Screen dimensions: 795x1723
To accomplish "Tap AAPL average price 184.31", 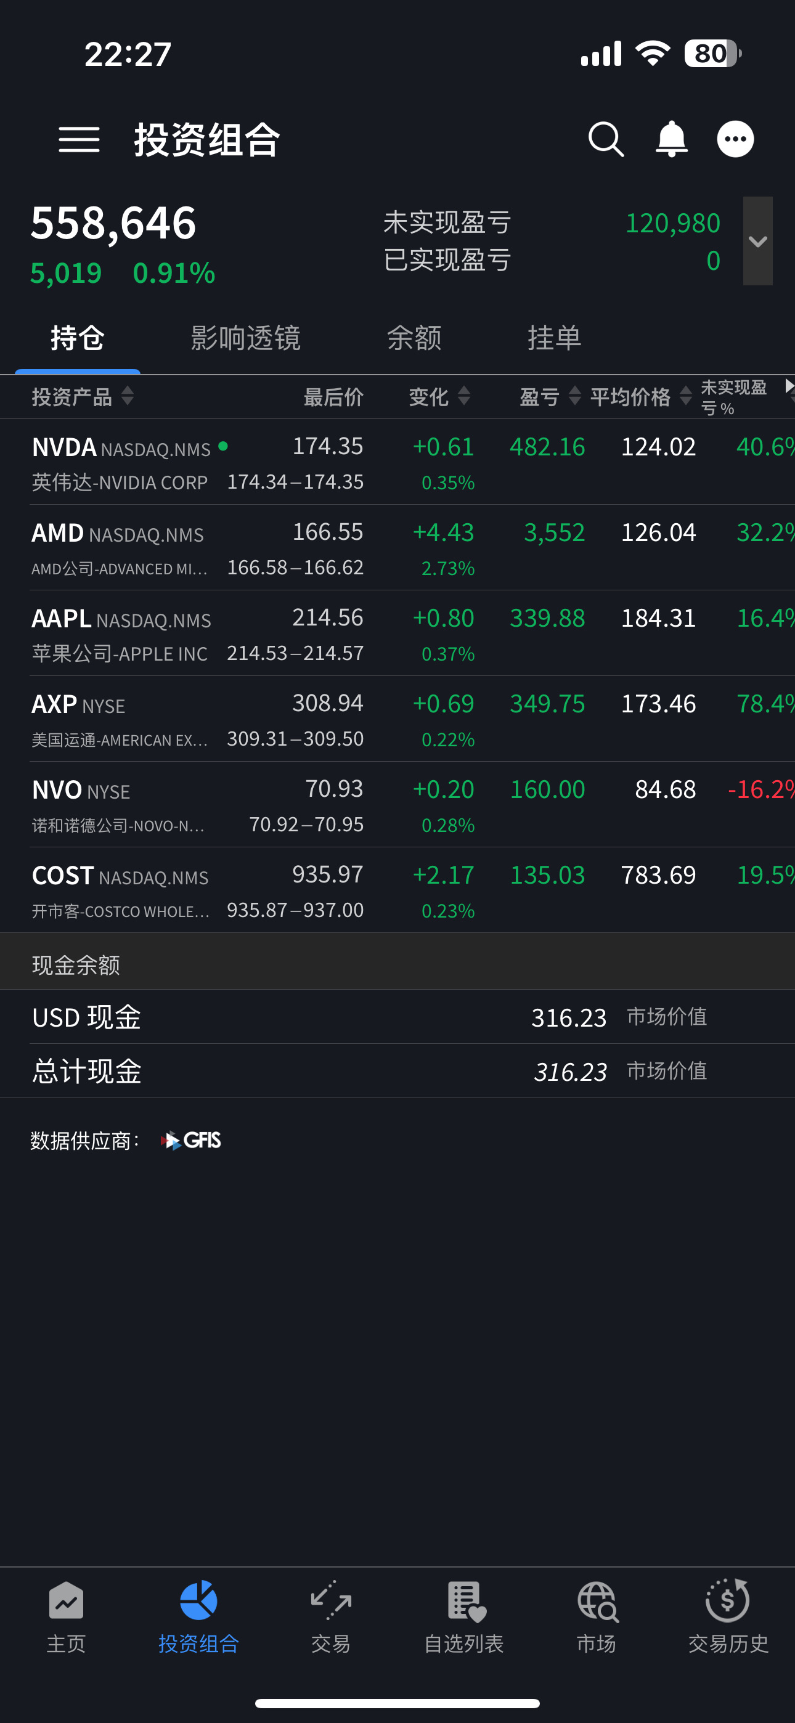I will coord(658,618).
